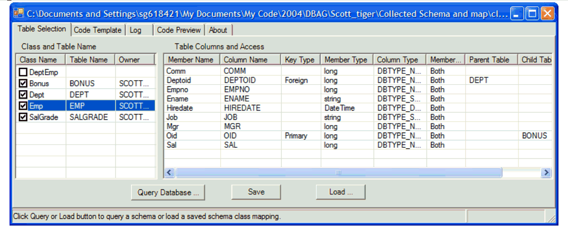Click the Key Type column header
568x237 pixels.
click(299, 60)
